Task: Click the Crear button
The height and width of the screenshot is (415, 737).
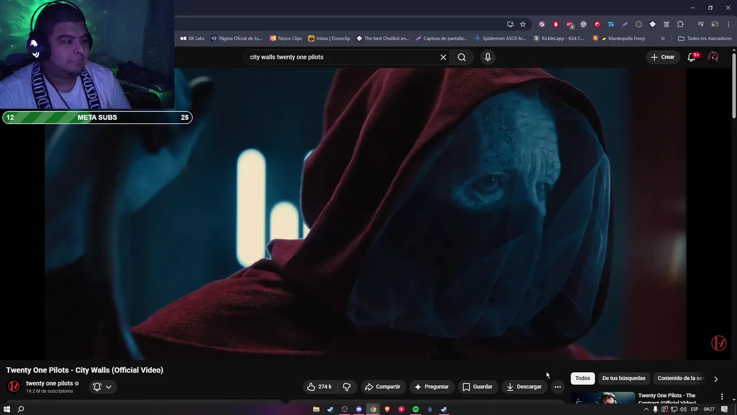Action: [x=663, y=57]
